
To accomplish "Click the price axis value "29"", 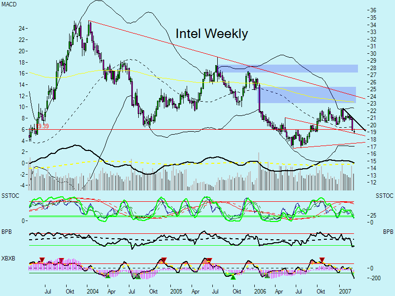I will coord(373,61).
